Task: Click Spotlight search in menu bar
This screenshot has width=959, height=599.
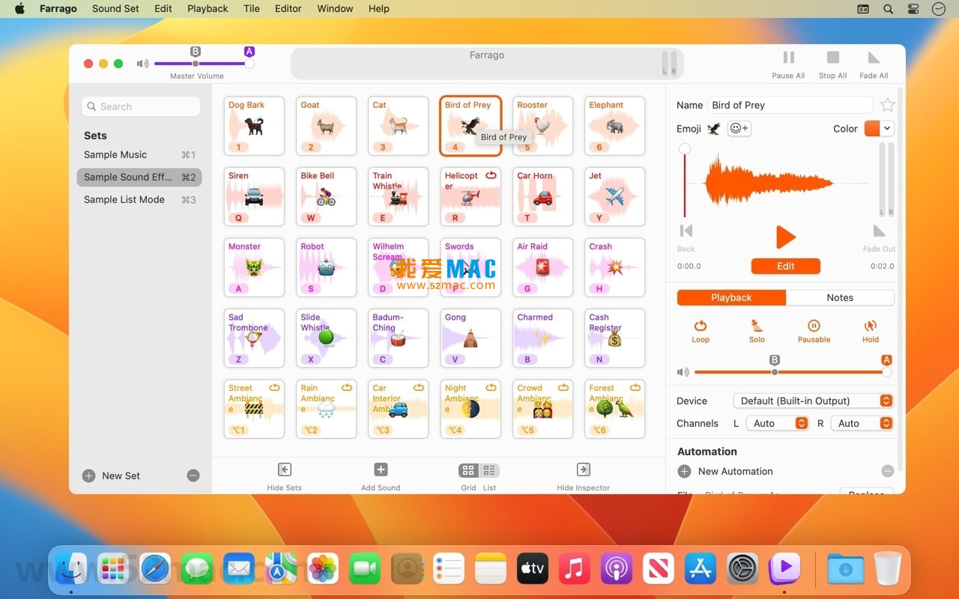Action: pos(888,9)
